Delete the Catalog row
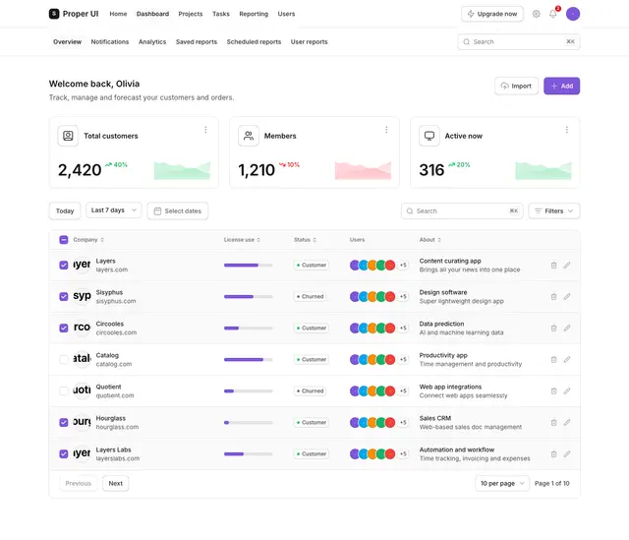The height and width of the screenshot is (540, 629). [x=553, y=359]
